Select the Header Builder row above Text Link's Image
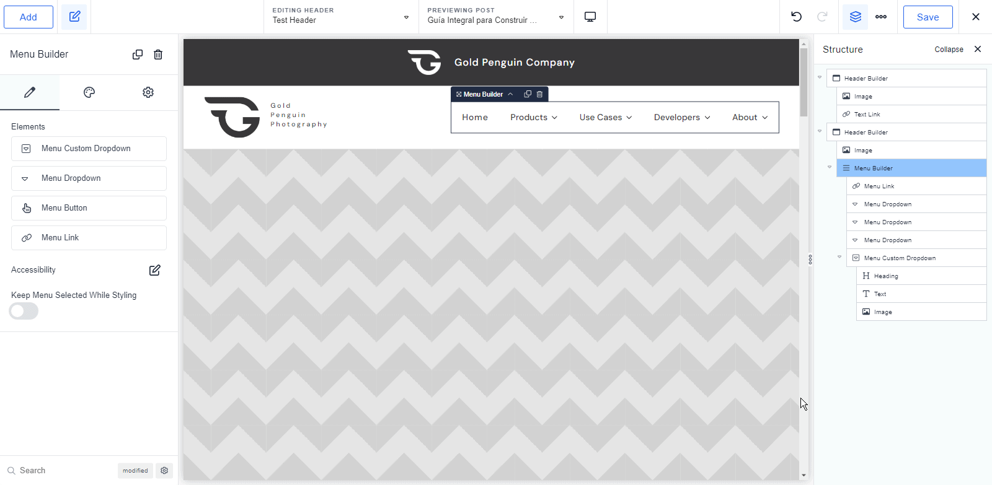Screen dimensions: 992x485 (906, 79)
